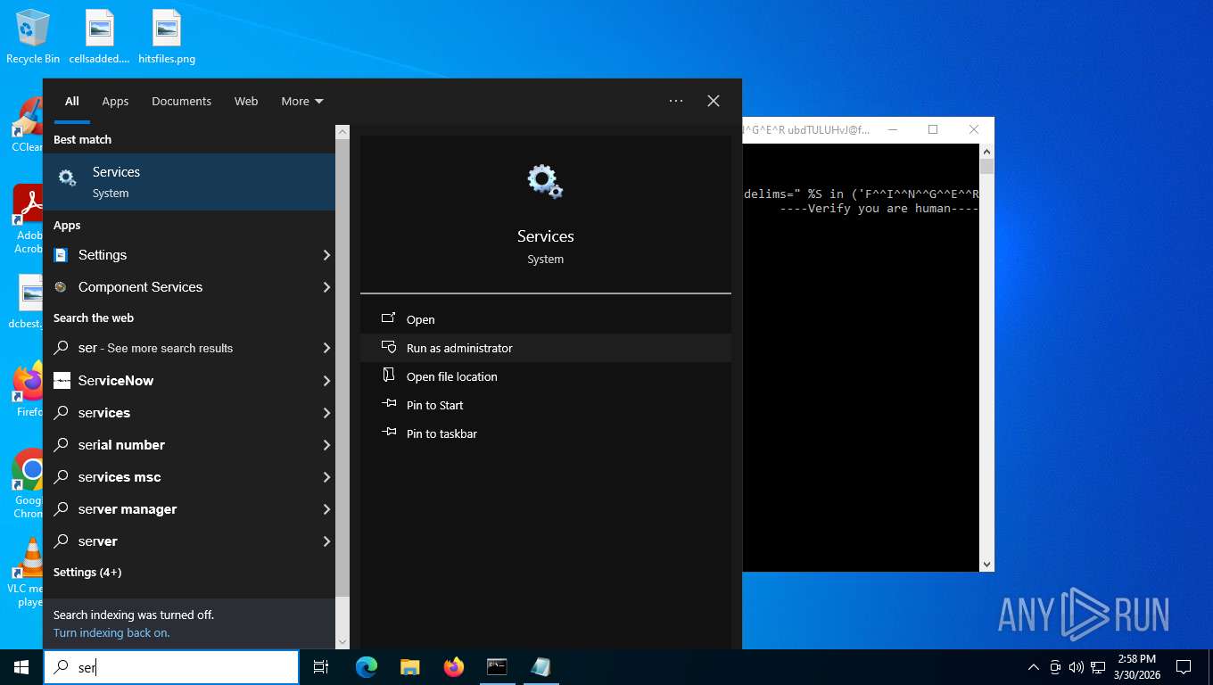Image resolution: width=1213 pixels, height=685 pixels.
Task: Click the Settings app icon in results
Action: point(61,255)
